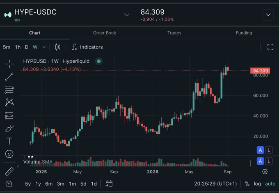Click the 40.000 price axis level
279x193 pixels.
[x=261, y=116]
